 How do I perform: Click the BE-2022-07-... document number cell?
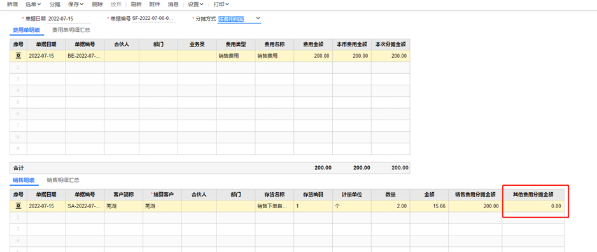[x=85, y=56]
